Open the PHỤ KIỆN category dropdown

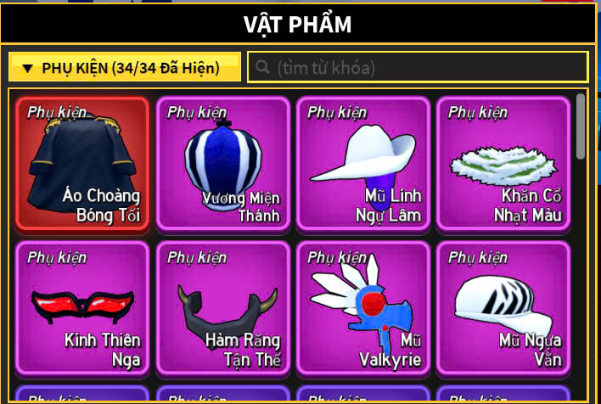pos(125,67)
